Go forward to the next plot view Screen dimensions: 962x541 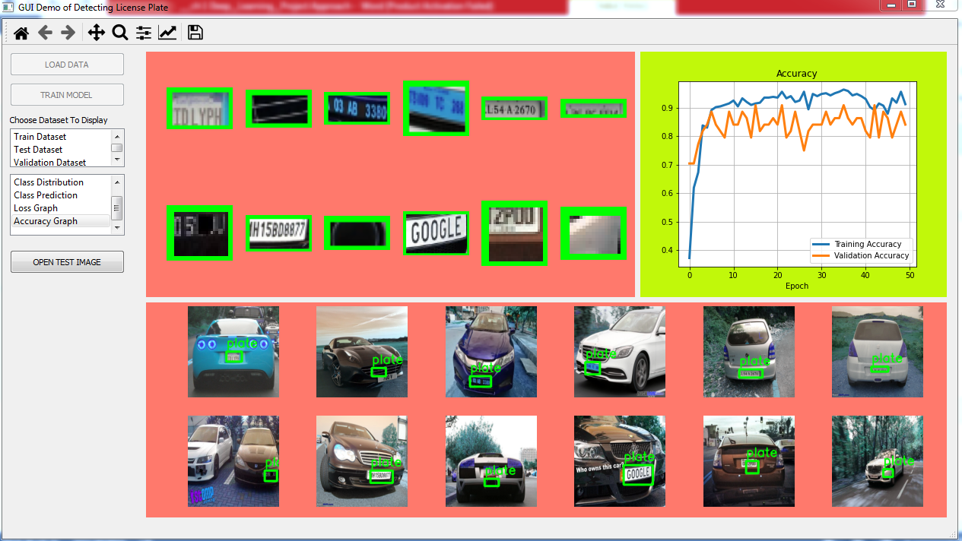67,33
